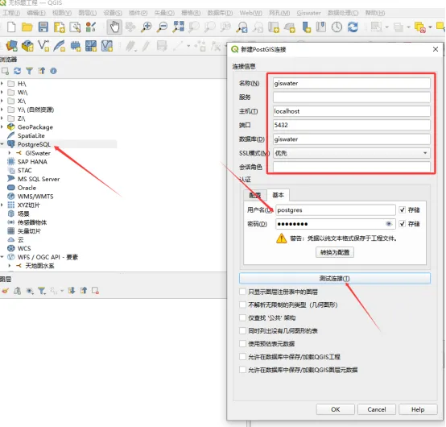Viewport: 446px width, 427px height.
Task: Click the New GeoPackage Layer icon
Action: tap(27, 46)
